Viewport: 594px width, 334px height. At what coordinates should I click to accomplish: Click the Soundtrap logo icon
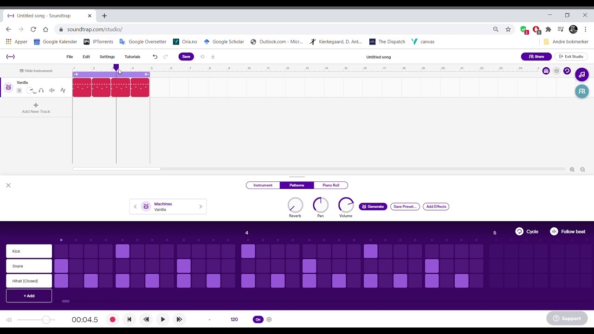10,57
